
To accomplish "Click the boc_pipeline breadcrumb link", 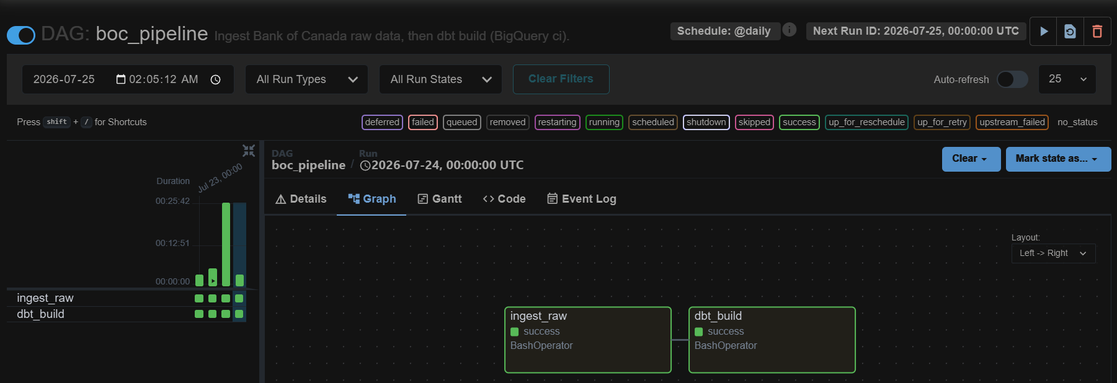I will (x=308, y=165).
